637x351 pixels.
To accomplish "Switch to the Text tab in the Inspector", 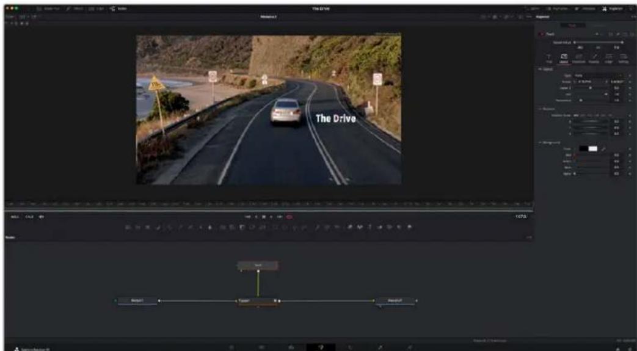I will (549, 59).
